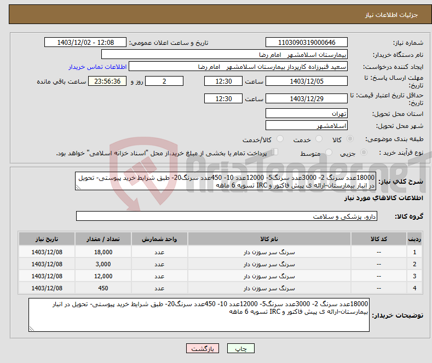Click the resize grip of buyer notes box
The height and width of the screenshot is (363, 432).
click(31, 329)
